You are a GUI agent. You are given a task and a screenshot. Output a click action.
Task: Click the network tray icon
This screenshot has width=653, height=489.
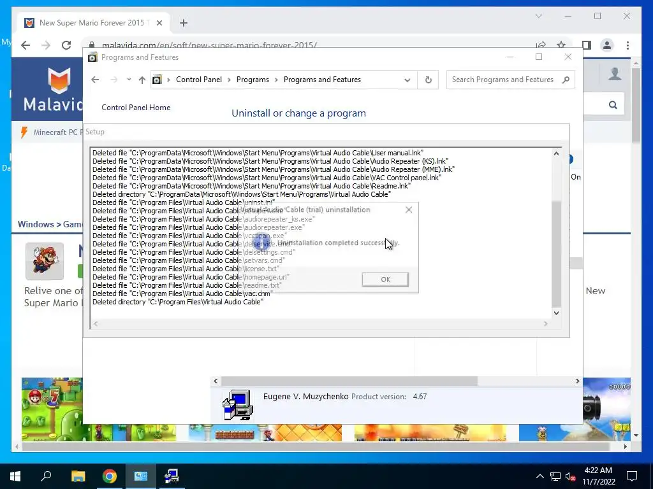tap(555, 476)
